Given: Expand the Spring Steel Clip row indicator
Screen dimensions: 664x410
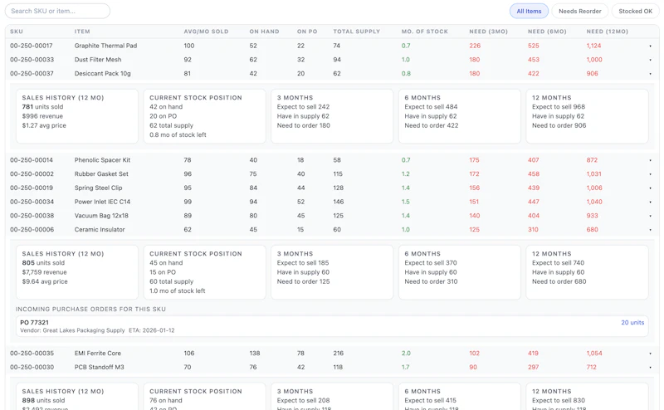Looking at the screenshot, I should pyautogui.click(x=650, y=188).
